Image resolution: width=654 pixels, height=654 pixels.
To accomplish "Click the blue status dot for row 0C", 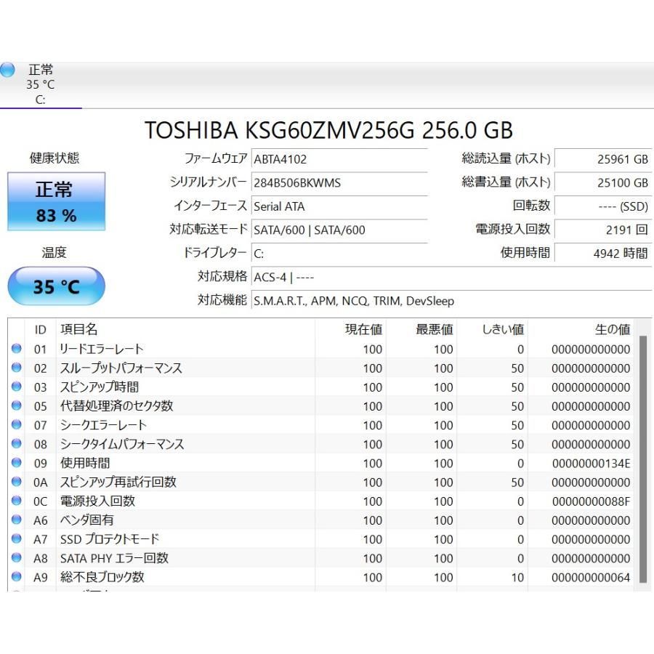I will tap(17, 501).
